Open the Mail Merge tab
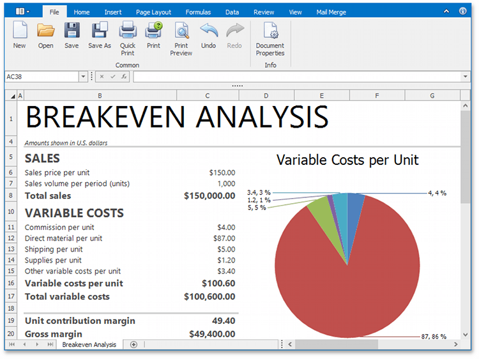The width and height of the screenshot is (479, 359). click(x=331, y=12)
